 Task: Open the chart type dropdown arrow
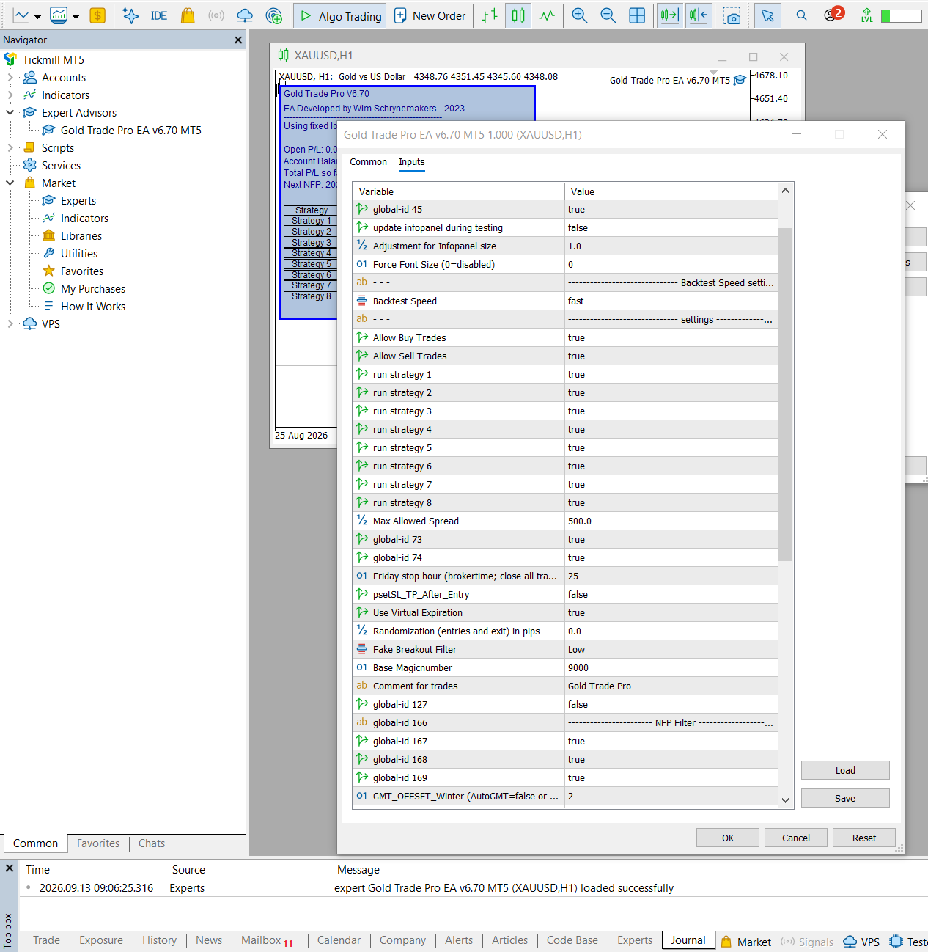pyautogui.click(x=37, y=16)
